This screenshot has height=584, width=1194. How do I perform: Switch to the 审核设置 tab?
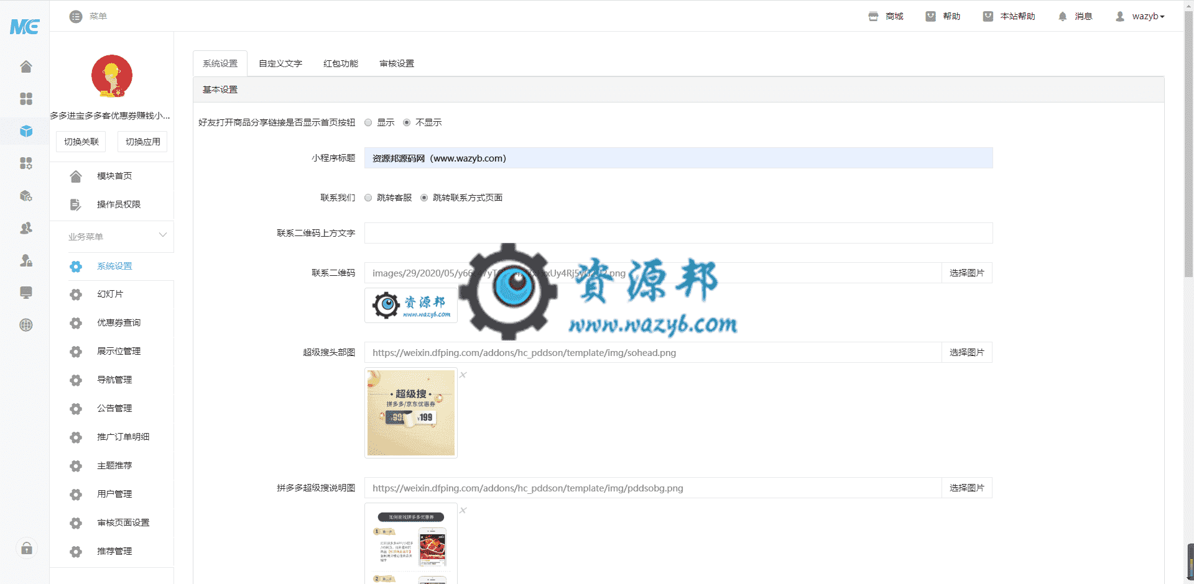(x=397, y=63)
